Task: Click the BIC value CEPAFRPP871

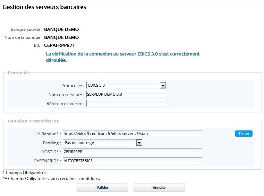Action: tap(59, 45)
